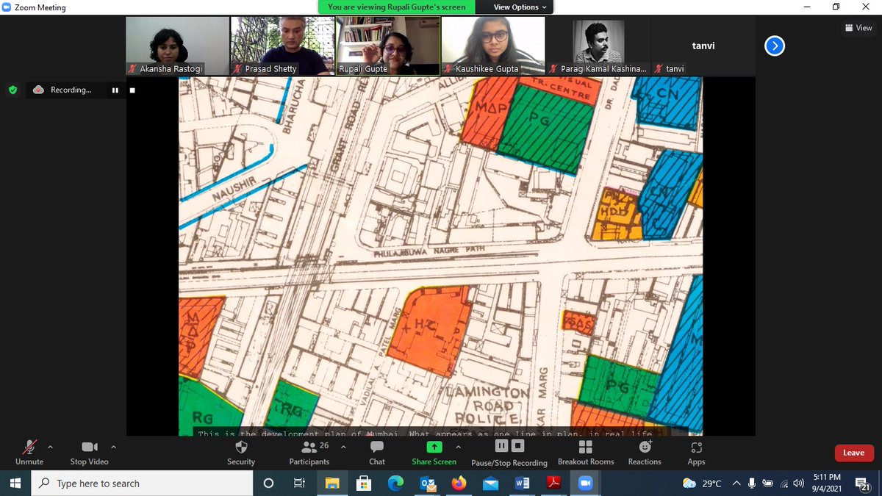The height and width of the screenshot is (496, 882).
Task: Open the weather widget showing 29°C
Action: 703,484
